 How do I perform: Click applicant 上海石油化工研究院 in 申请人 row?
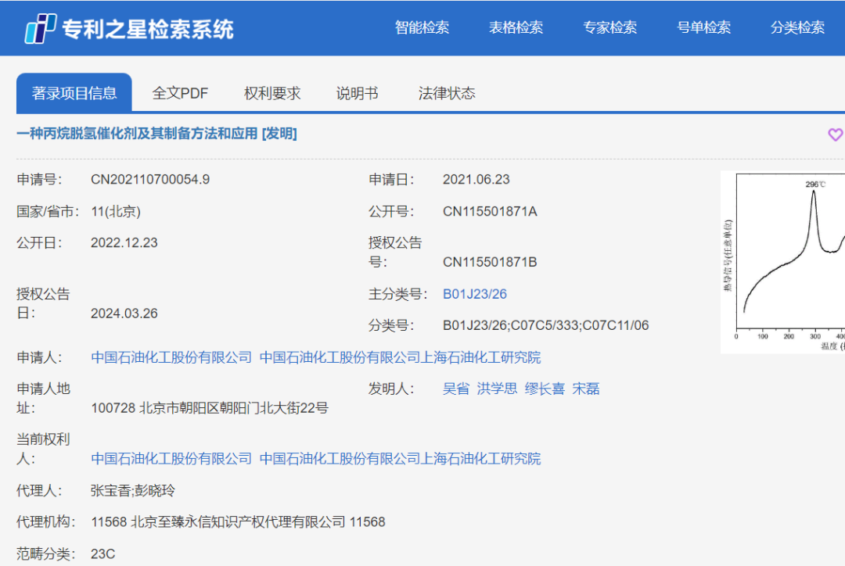click(x=400, y=357)
